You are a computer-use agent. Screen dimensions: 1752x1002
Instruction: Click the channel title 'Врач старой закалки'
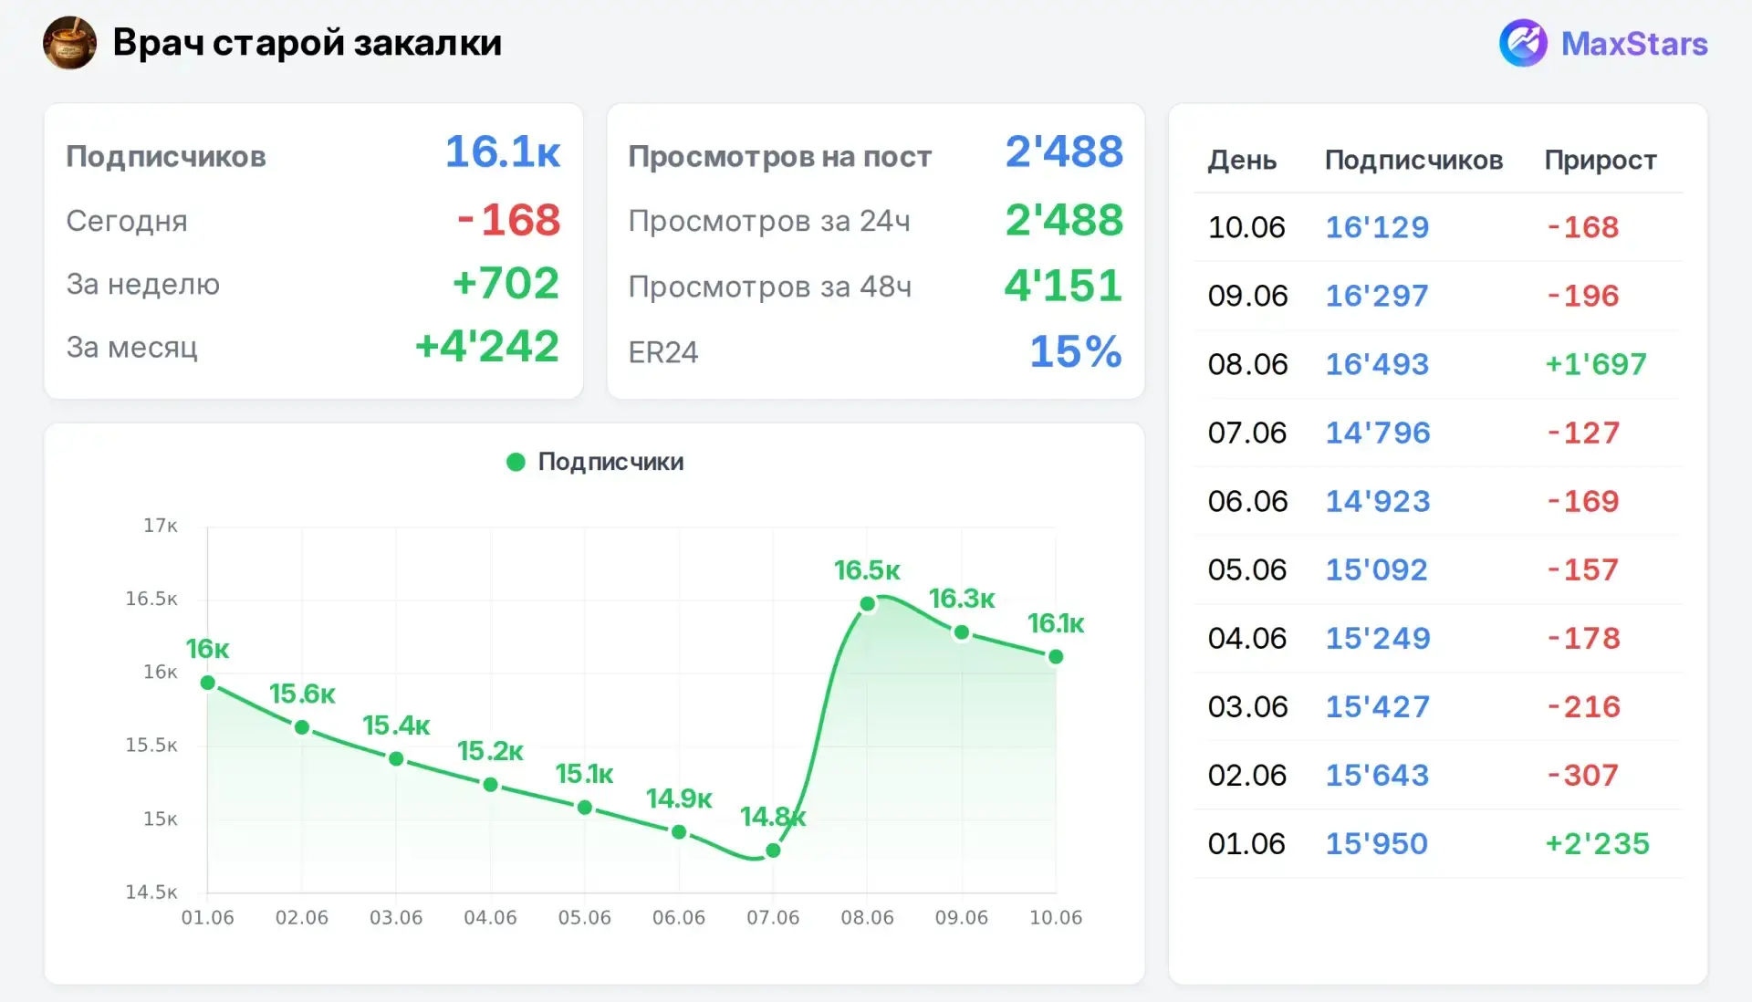pyautogui.click(x=307, y=43)
